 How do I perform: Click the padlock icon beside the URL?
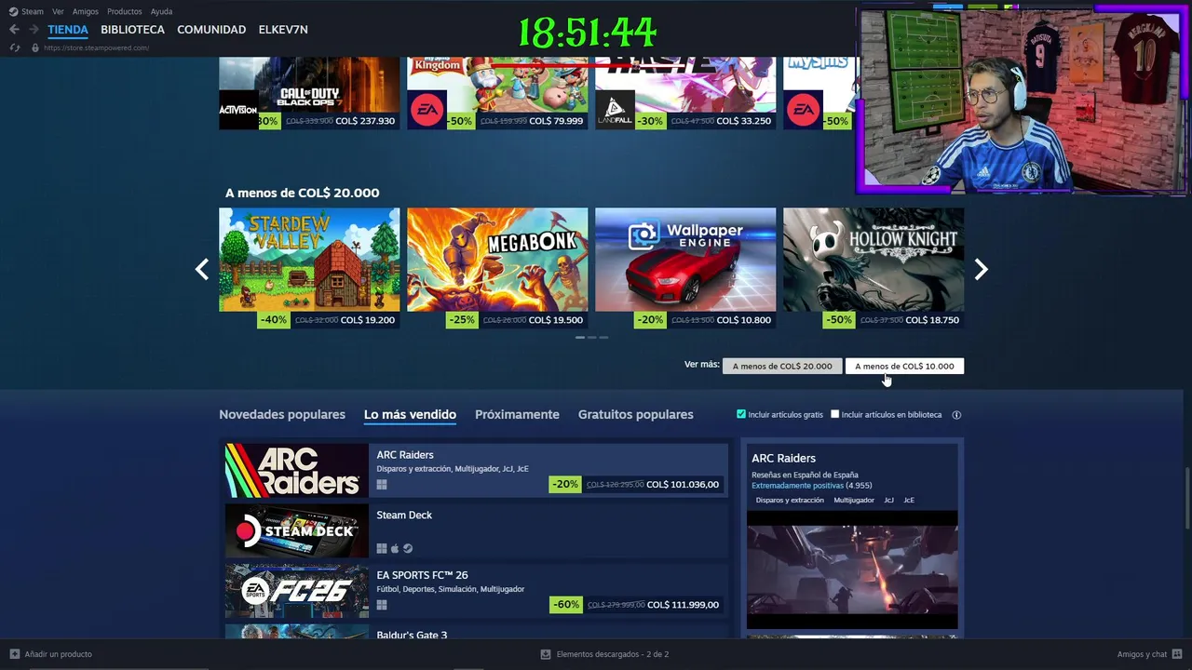[35, 47]
